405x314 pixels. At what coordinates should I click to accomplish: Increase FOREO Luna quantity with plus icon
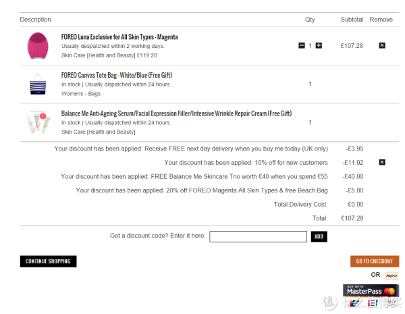(x=319, y=45)
